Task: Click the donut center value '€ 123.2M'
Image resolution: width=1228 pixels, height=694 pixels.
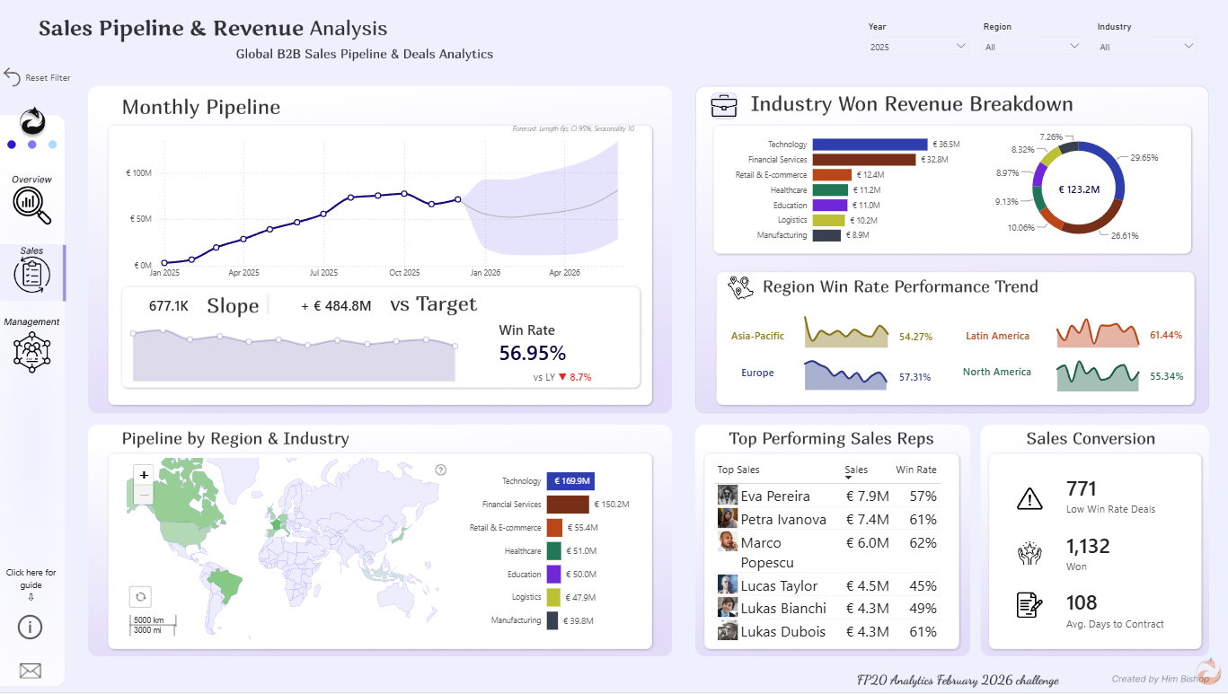Action: tap(1079, 189)
